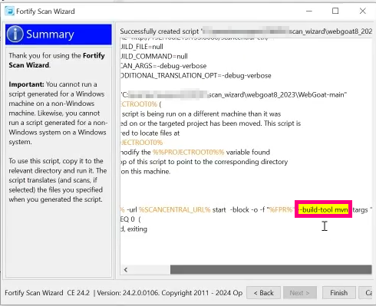Viewport: 376px width, 306px height.
Task: Close the Fortify Scan Wizard window
Action: (x=363, y=11)
